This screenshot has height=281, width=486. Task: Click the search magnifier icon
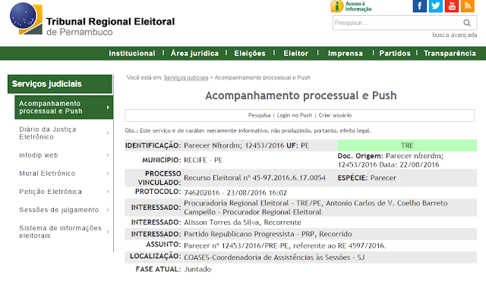(x=467, y=23)
